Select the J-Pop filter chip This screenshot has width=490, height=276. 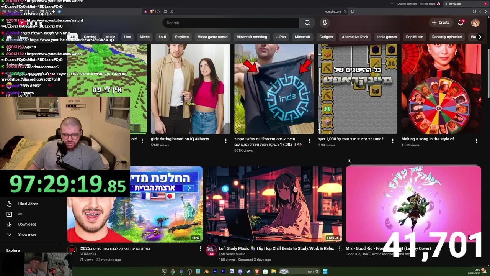point(281,37)
